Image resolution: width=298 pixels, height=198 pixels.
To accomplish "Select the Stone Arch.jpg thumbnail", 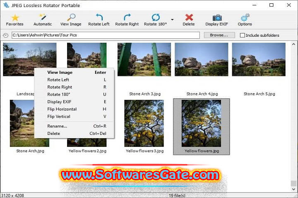I will 22,123.
